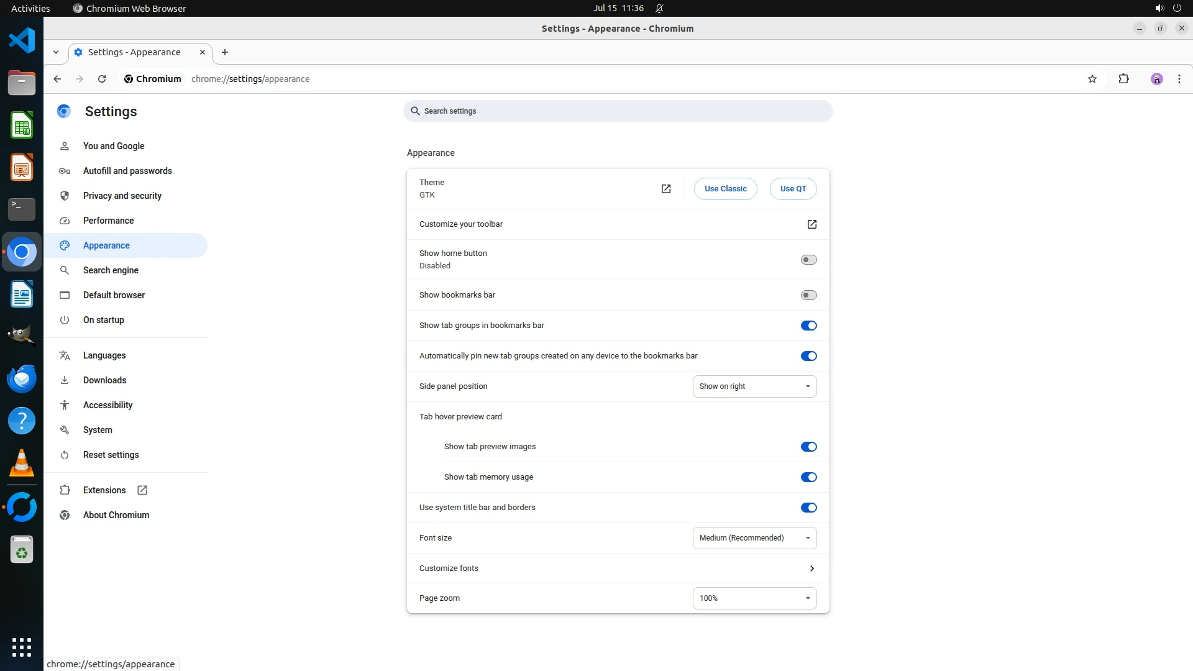Click the profile avatar icon
This screenshot has height=671, width=1193.
point(1156,79)
